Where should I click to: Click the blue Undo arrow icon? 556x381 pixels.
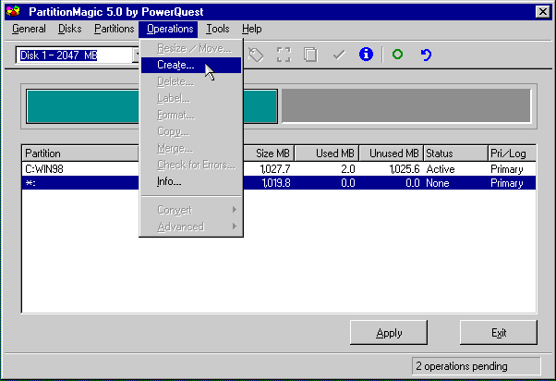coord(426,55)
